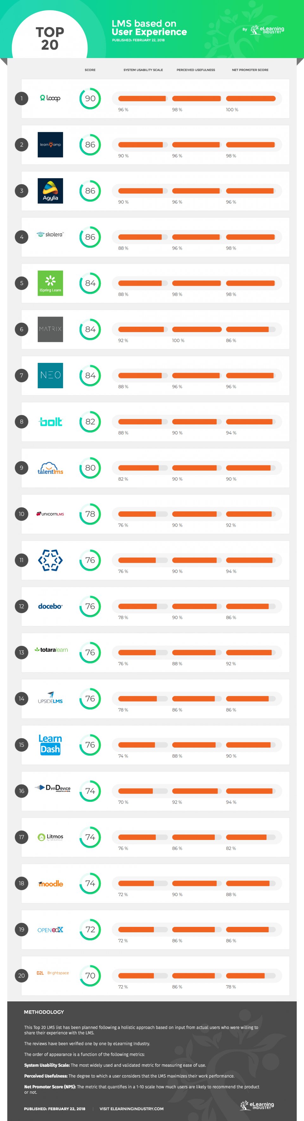Image resolution: width=304 pixels, height=1121 pixels.
Task: Select the System Usability Scale column header
Action: click(x=143, y=70)
